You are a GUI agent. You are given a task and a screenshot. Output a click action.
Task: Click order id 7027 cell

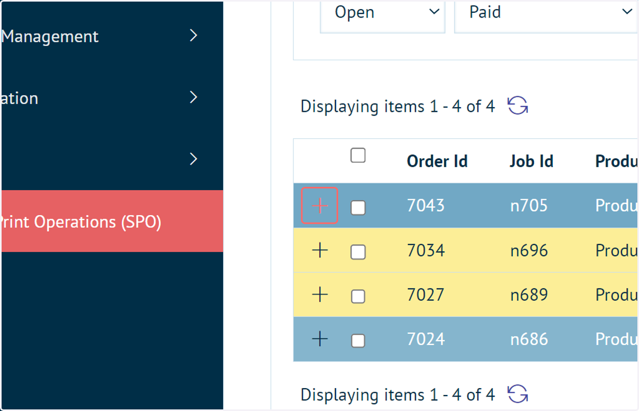pos(425,294)
